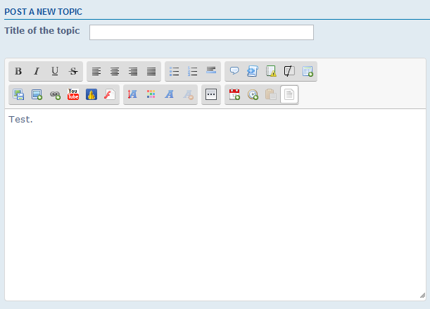Open the host an image tool
This screenshot has height=309, width=430.
[x=18, y=94]
